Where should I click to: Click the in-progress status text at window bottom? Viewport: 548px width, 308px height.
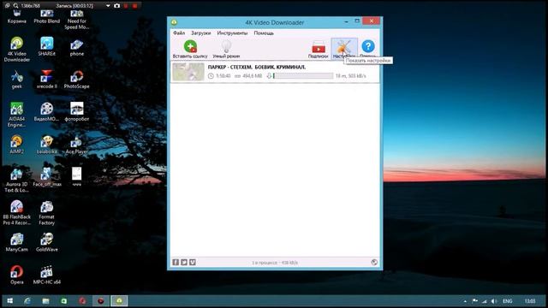tap(275, 263)
